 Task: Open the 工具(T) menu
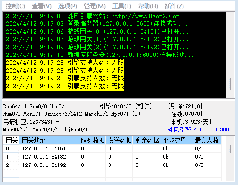122,6
